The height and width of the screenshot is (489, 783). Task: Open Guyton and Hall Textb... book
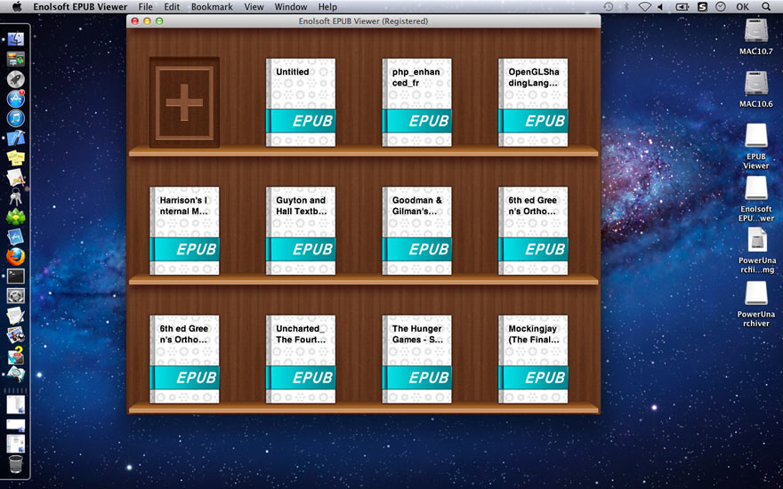point(301,230)
